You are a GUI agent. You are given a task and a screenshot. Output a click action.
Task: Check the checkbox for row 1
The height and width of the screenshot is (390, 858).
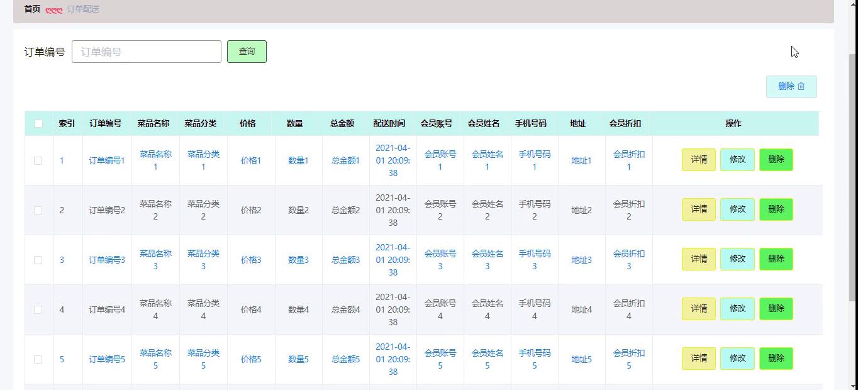pyautogui.click(x=38, y=160)
